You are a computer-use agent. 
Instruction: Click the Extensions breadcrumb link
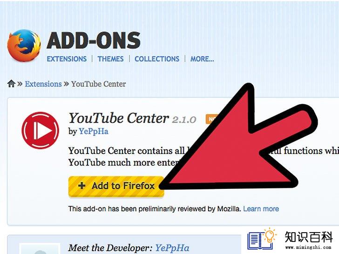[x=43, y=84]
